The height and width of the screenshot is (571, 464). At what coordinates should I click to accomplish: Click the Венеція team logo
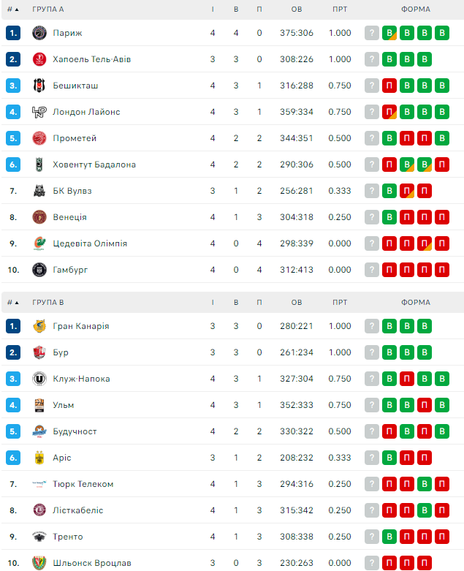point(39,217)
